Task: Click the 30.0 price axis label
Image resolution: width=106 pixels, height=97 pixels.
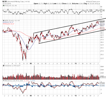Action: [102, 48]
